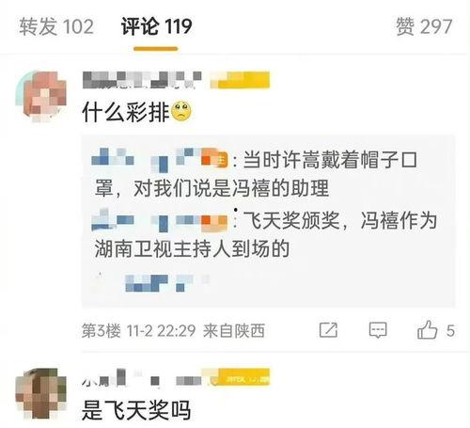Image resolution: width=470 pixels, height=428 pixels.
Task: Tap the yellow badge next to second commenter's name
Action: [240, 377]
